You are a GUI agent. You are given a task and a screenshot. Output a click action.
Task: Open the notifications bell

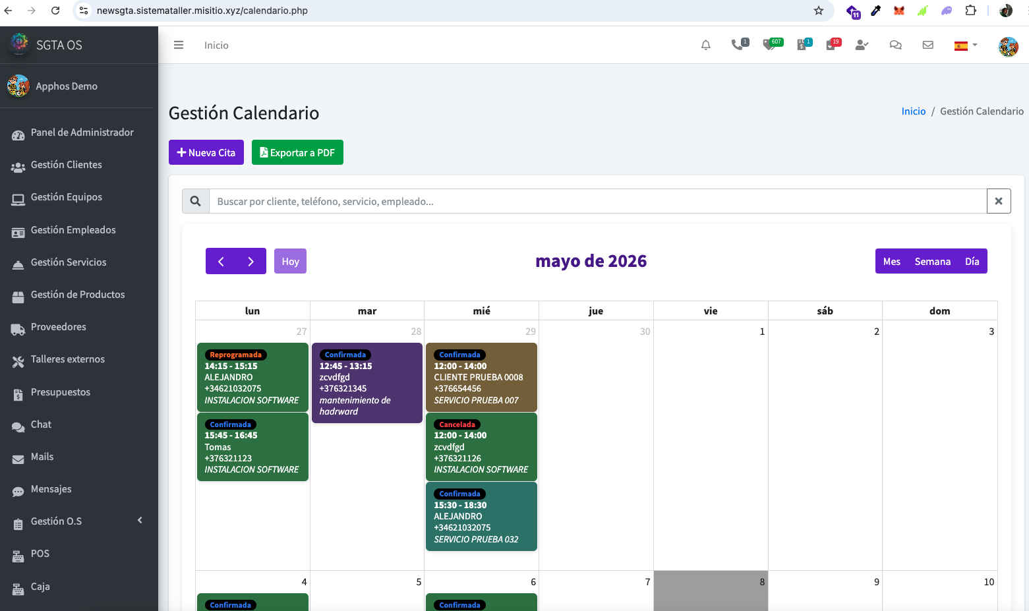tap(705, 45)
